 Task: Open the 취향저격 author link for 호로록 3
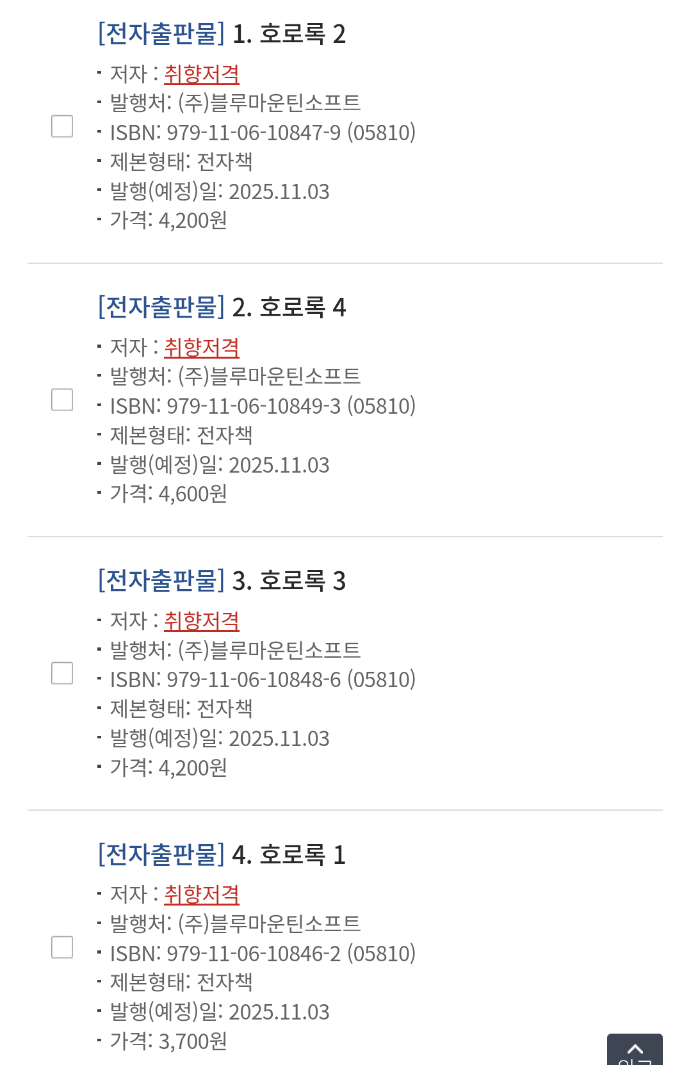(202, 621)
